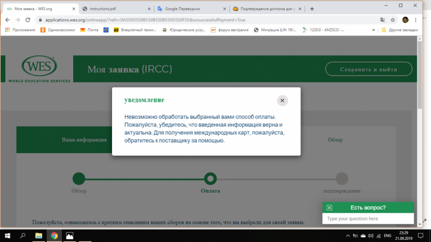Image resolution: width=431 pixels, height=242 pixels.
Task: Click the WES logo
Action: click(x=39, y=69)
